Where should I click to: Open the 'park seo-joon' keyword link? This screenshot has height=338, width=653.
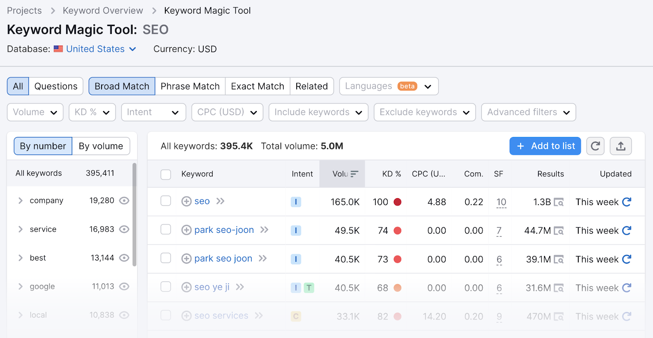[224, 230]
